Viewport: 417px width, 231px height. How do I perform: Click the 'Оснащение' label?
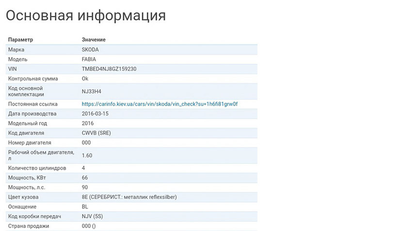(22, 207)
